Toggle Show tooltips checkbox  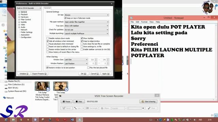pyautogui.click(x=82, y=38)
